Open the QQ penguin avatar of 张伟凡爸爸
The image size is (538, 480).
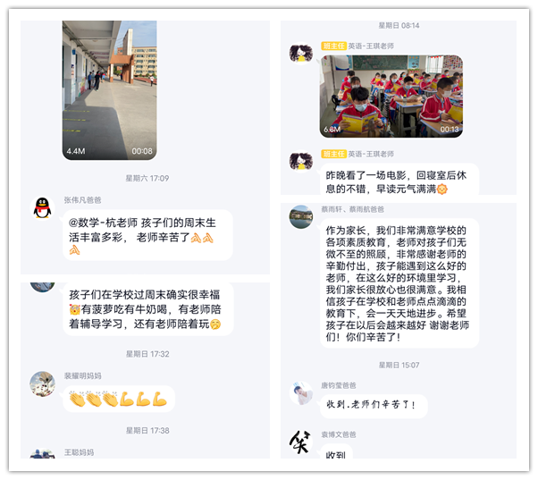click(x=42, y=208)
